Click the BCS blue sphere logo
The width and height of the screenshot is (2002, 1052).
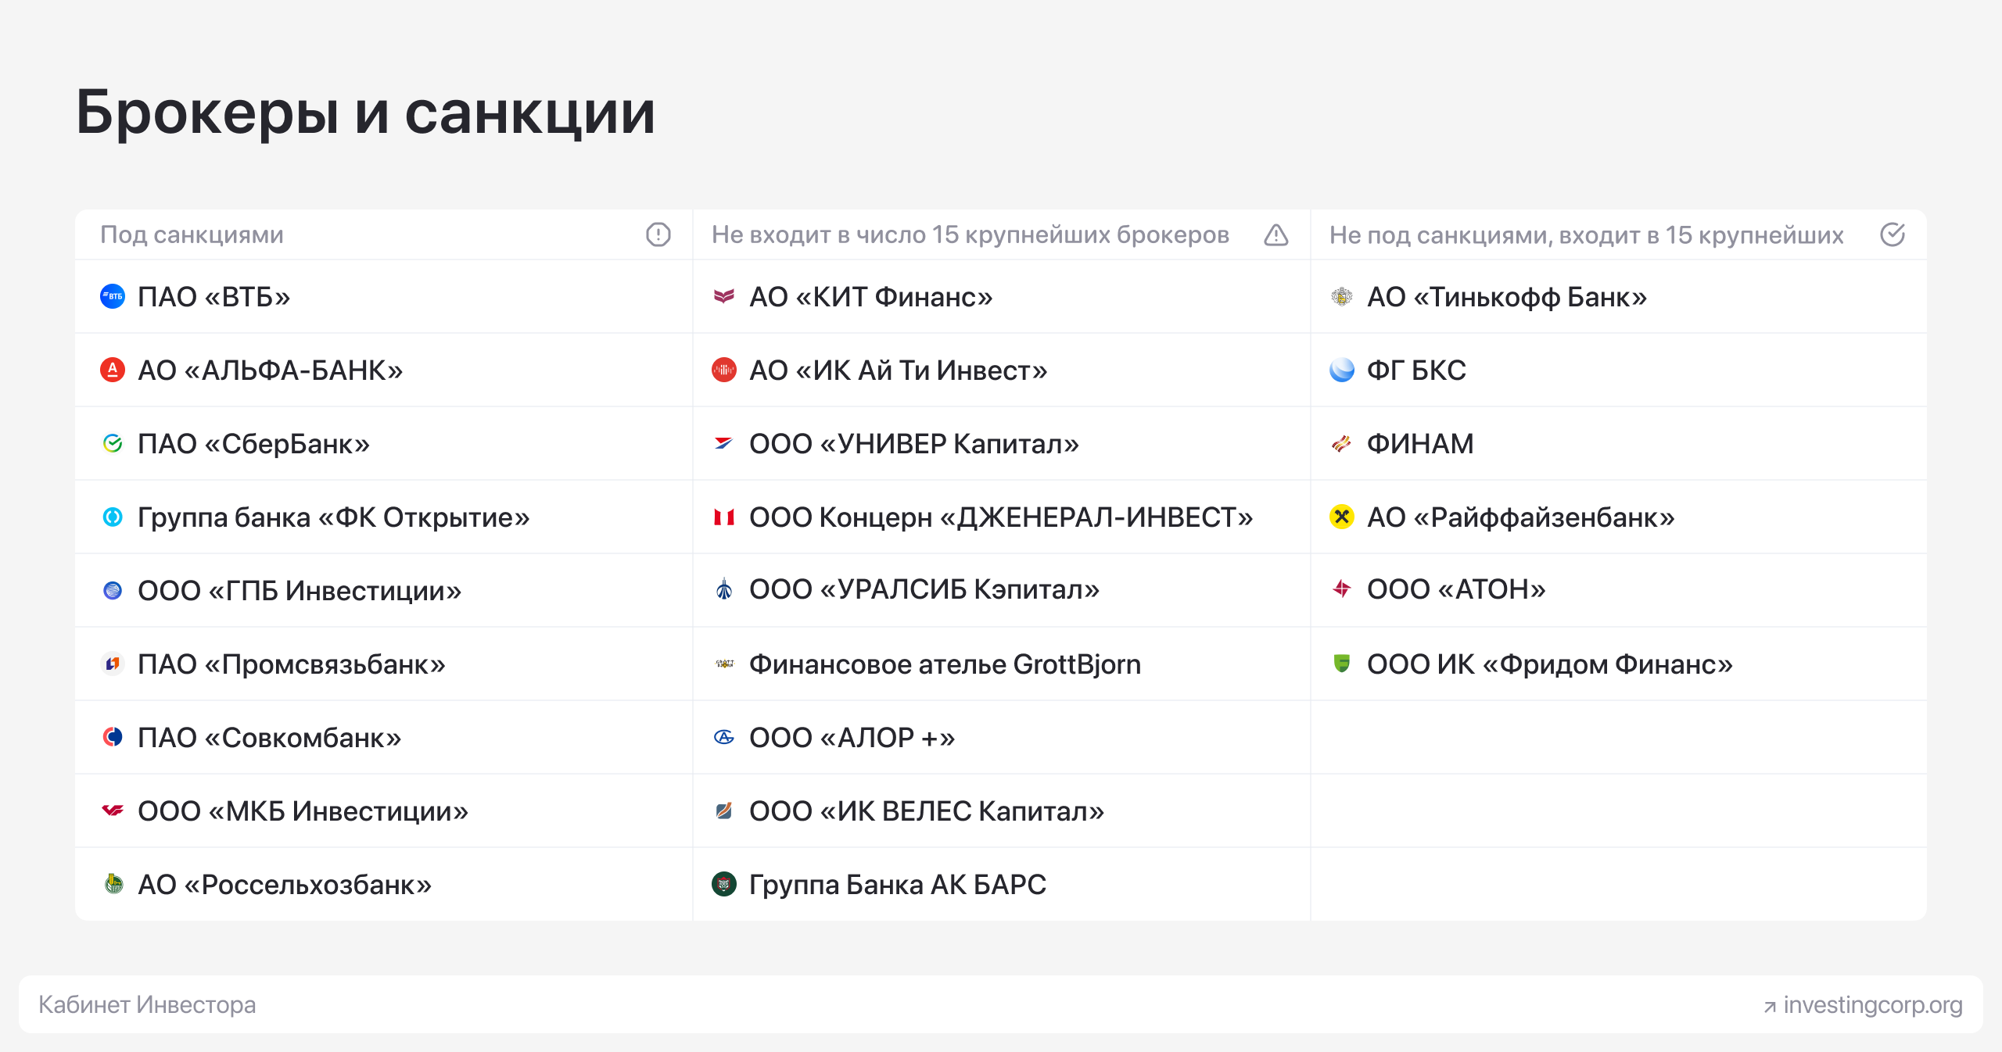tap(1342, 370)
